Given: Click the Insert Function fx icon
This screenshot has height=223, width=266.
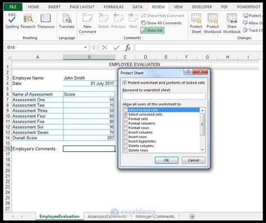Looking at the screenshot, I should (127, 48).
